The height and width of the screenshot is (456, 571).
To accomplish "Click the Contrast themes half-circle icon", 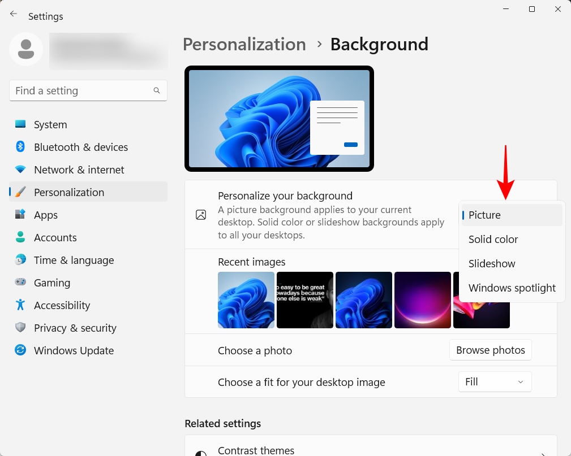I will click(201, 453).
